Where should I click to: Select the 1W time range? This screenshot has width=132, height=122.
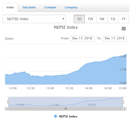click(x=91, y=19)
